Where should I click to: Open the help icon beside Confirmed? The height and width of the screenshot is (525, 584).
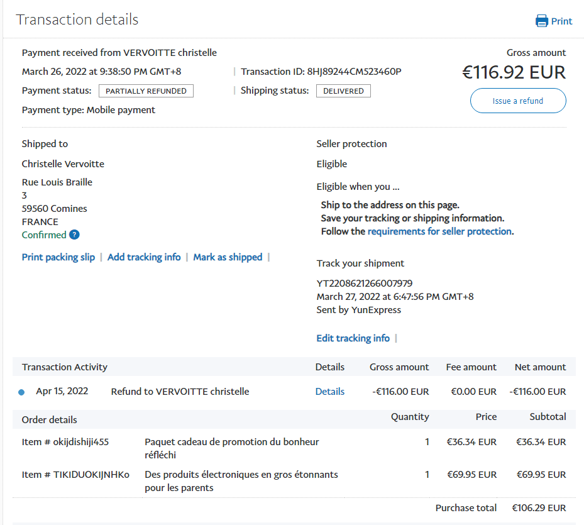coord(74,235)
